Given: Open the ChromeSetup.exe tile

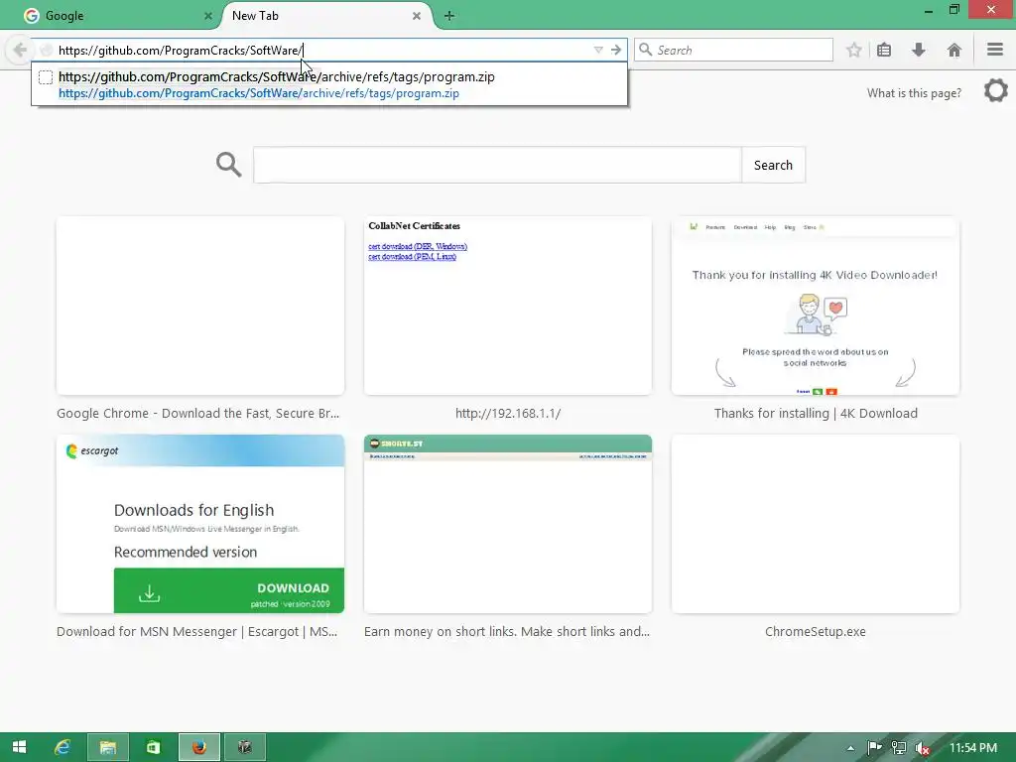Looking at the screenshot, I should (x=816, y=524).
